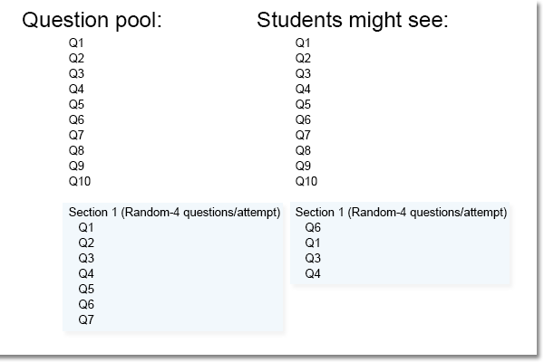Choose Q6 inside Question pool's Section 1
This screenshot has height=362, width=544.
86,304
